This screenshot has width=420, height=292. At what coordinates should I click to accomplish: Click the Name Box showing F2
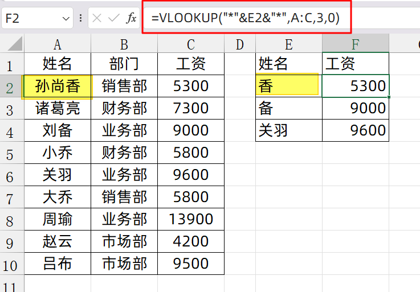click(x=37, y=18)
